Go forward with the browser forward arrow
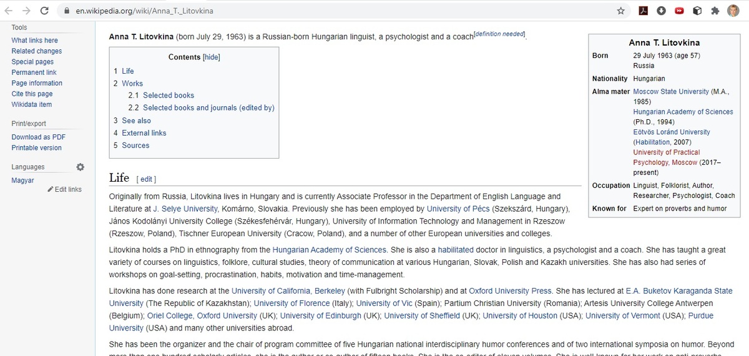The image size is (749, 356). pos(26,11)
